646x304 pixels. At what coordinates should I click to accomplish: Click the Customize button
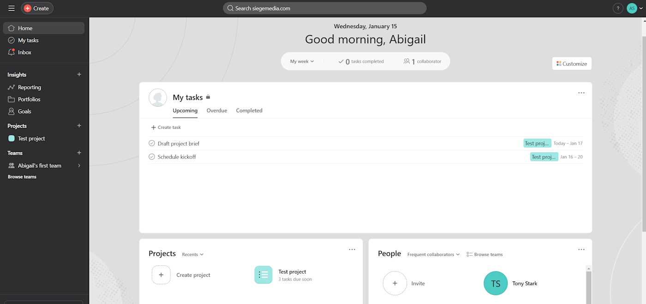(572, 64)
